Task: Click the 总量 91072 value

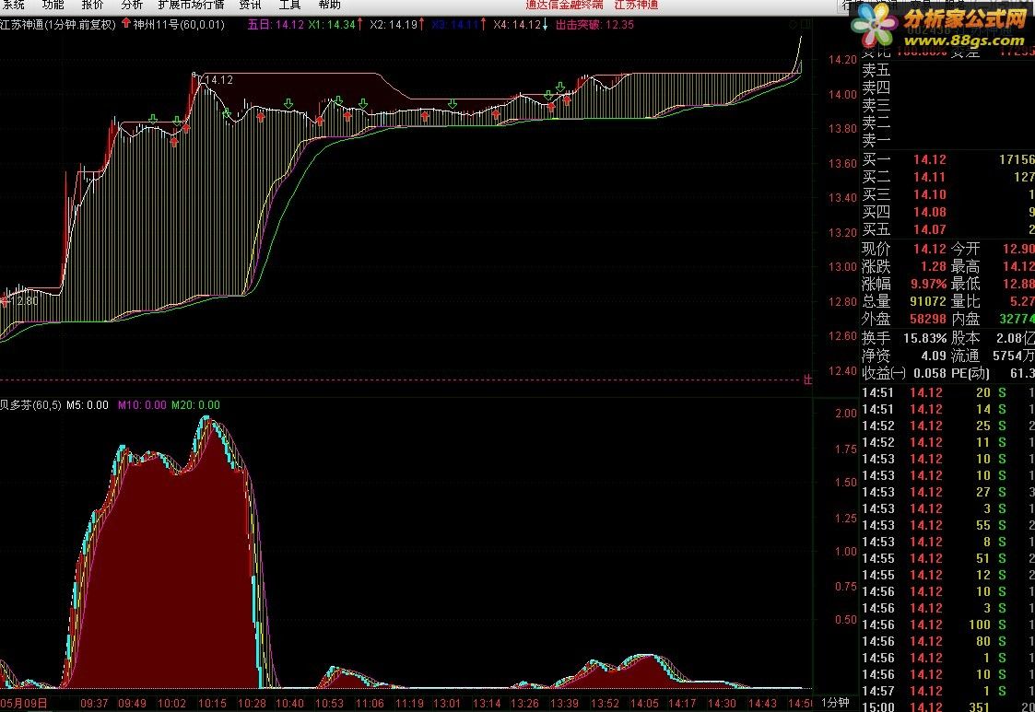Action: [x=928, y=301]
